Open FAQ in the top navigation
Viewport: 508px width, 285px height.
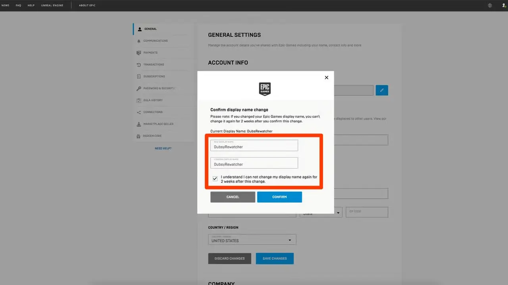[18, 6]
